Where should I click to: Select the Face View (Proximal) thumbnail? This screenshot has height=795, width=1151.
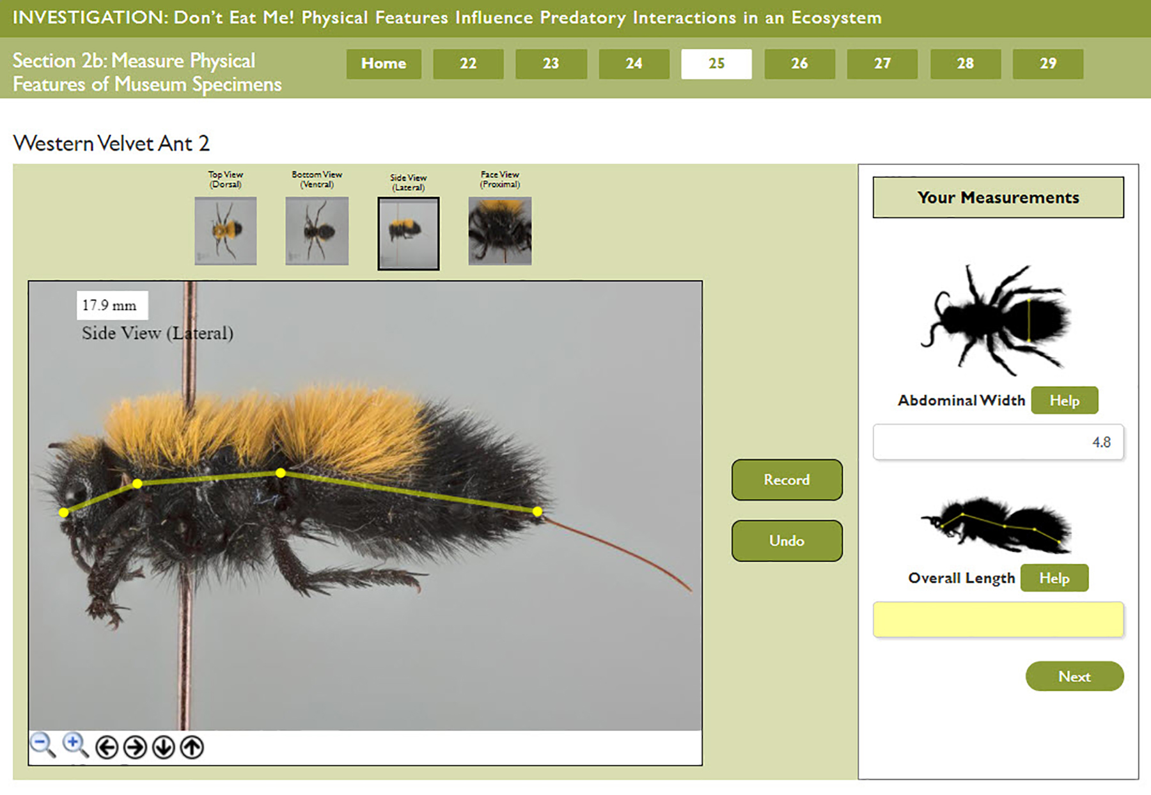500,230
